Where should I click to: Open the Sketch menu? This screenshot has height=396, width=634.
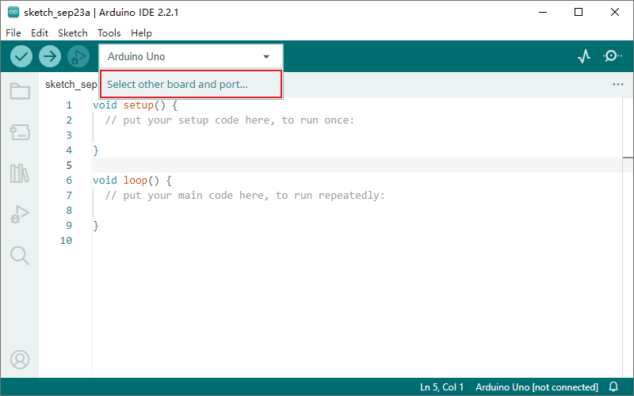pyautogui.click(x=73, y=33)
